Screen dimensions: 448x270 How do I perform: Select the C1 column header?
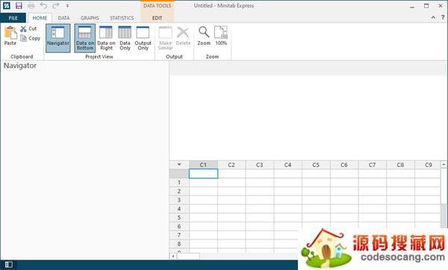pos(203,165)
